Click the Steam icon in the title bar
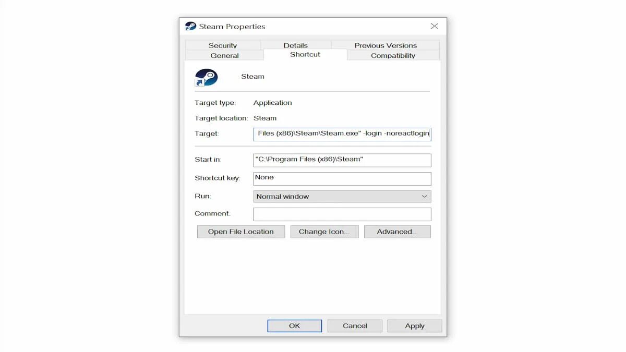Screen dimensions: 626x352 190,26
